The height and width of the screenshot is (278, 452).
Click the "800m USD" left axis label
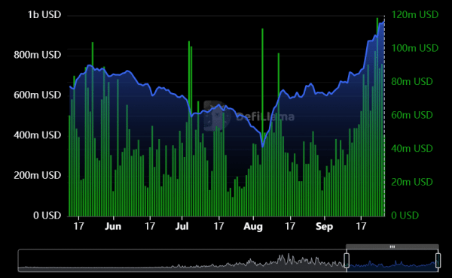coord(38,55)
